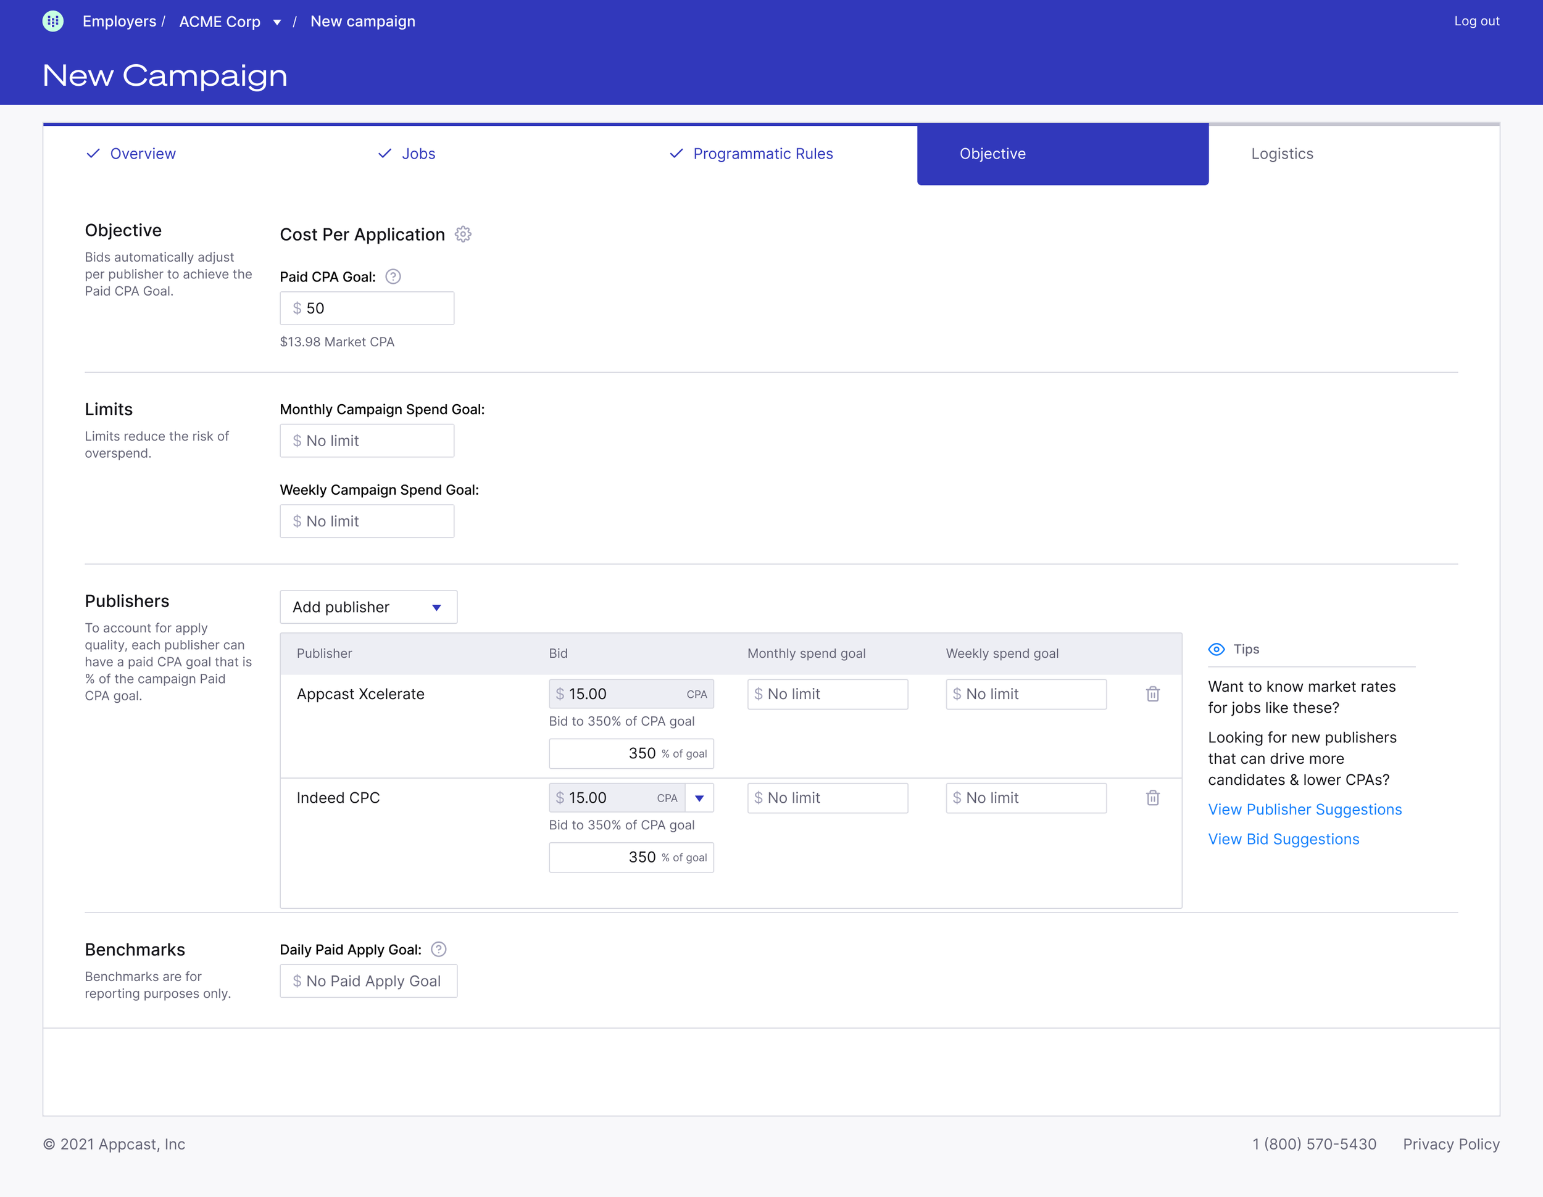Click the Appcast logo icon in header

click(53, 21)
